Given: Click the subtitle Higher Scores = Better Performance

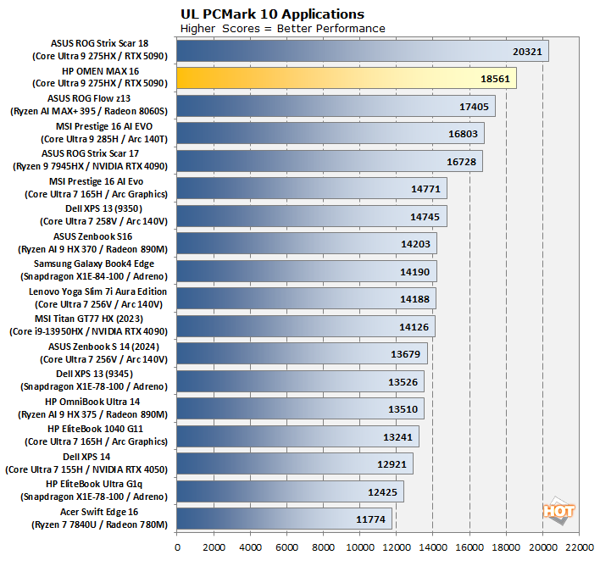Looking at the screenshot, I should (x=282, y=29).
